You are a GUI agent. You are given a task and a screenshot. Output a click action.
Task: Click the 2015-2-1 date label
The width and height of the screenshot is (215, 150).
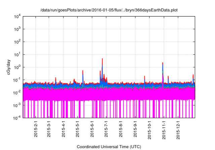coord(36,129)
